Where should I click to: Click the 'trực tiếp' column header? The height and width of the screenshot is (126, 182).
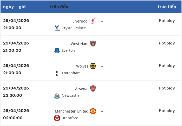167,7
